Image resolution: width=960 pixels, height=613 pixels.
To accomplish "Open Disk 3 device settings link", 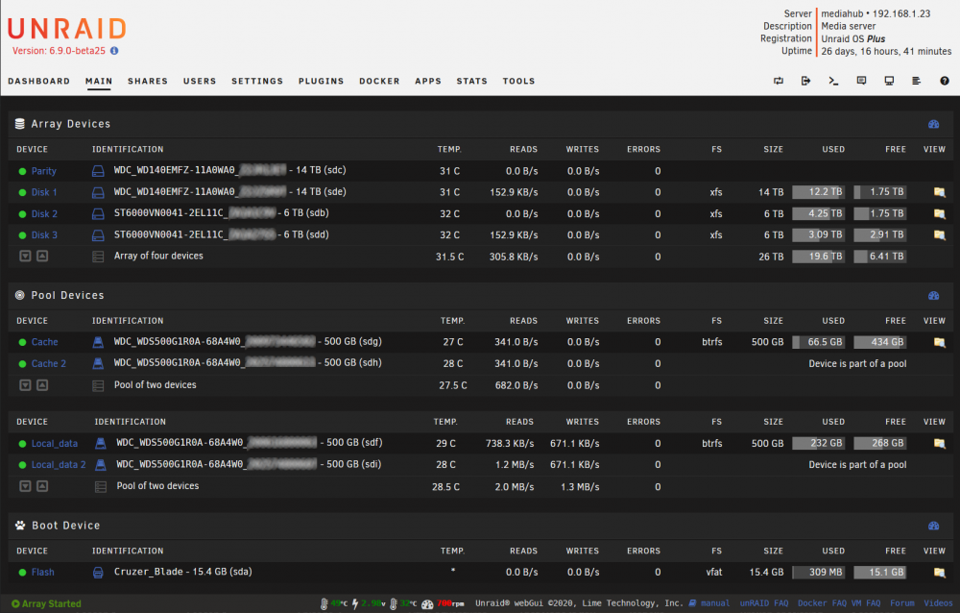I will [x=45, y=234].
